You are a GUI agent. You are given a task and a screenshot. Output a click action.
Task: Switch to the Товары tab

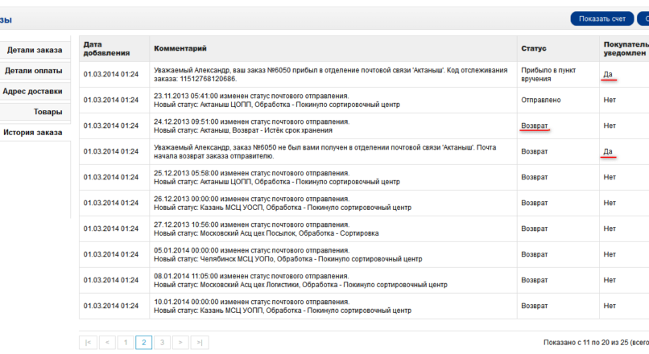tap(35, 112)
